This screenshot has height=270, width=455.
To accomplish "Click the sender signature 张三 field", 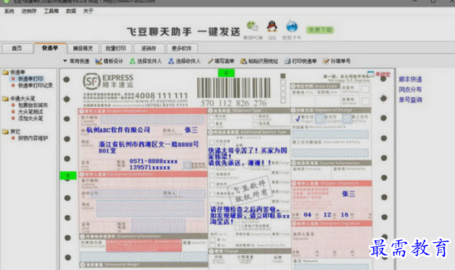I will pos(348,193).
